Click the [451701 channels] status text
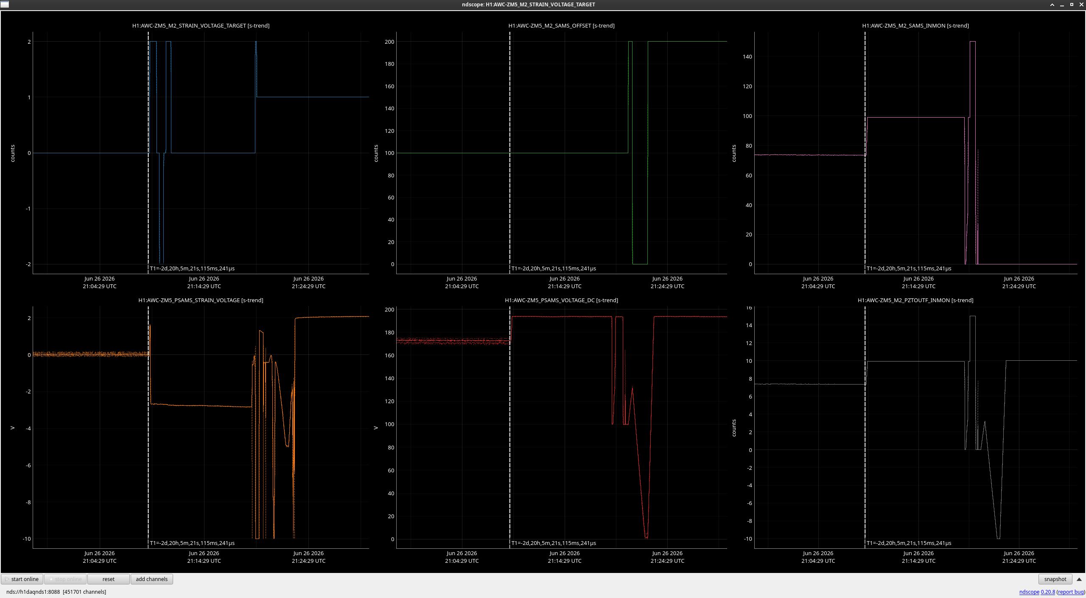This screenshot has height=598, width=1086. [84, 592]
